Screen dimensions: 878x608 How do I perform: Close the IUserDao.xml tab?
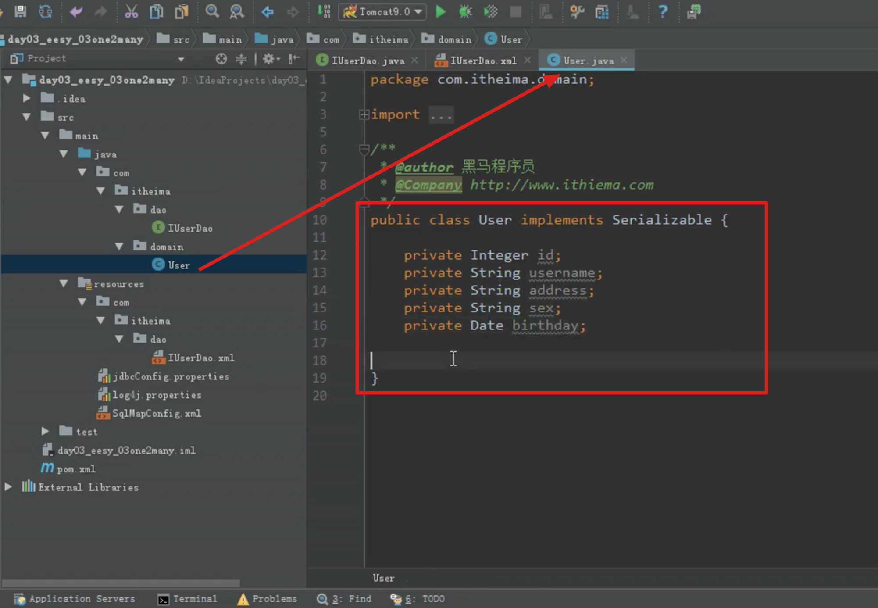tap(527, 60)
